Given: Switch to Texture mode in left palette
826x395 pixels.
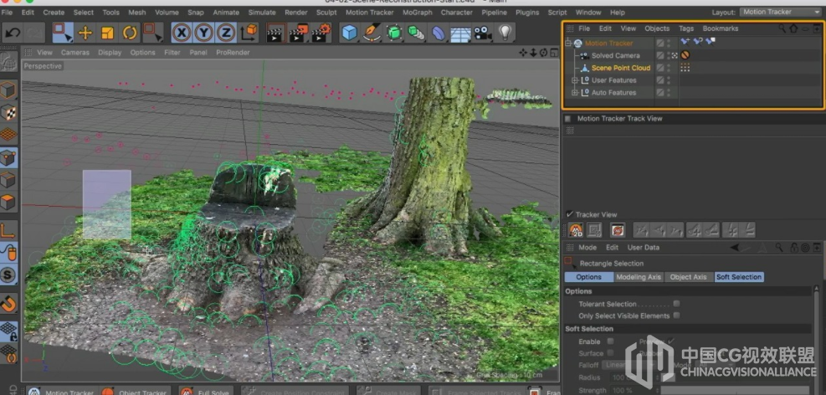Looking at the screenshot, I should pyautogui.click(x=8, y=112).
